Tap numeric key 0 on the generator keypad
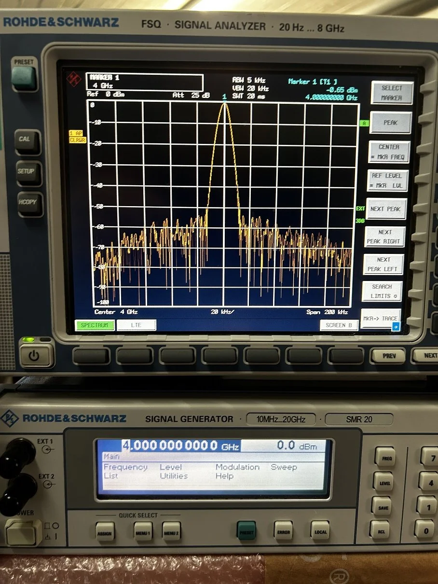Image resolution: width=438 pixels, height=584 pixels. [x=425, y=530]
